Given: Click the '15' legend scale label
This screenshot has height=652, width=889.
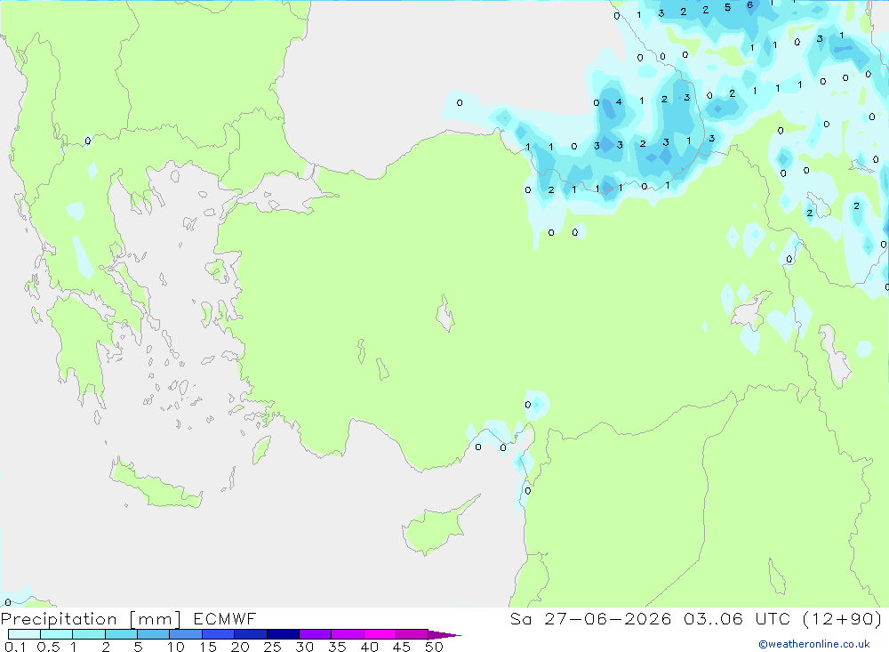Looking at the screenshot, I should tap(208, 647).
